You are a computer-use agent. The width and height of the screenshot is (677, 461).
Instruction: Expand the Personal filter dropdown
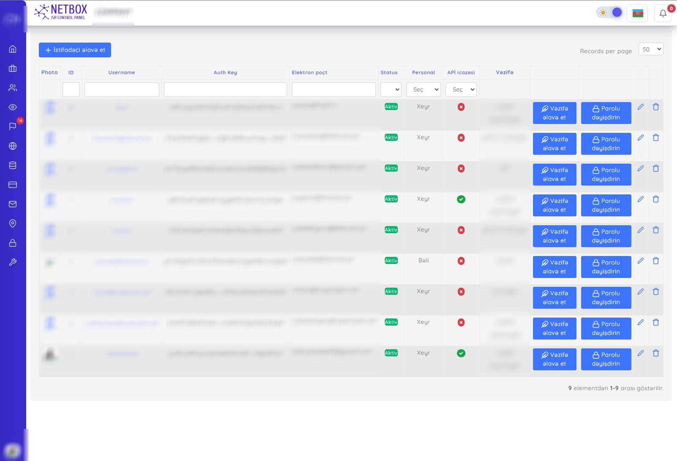[423, 89]
